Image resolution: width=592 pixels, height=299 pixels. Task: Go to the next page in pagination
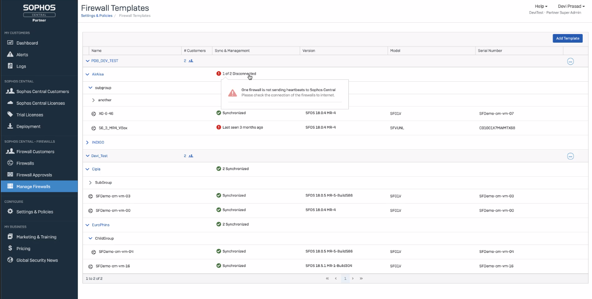353,279
